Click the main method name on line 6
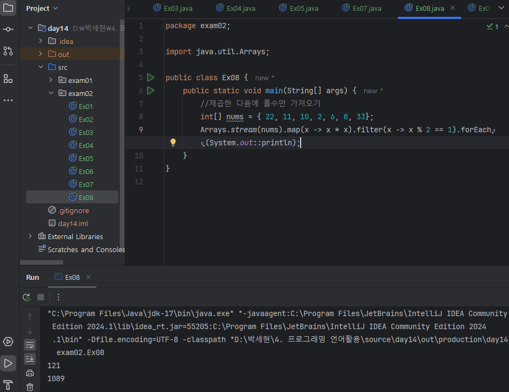 273,91
